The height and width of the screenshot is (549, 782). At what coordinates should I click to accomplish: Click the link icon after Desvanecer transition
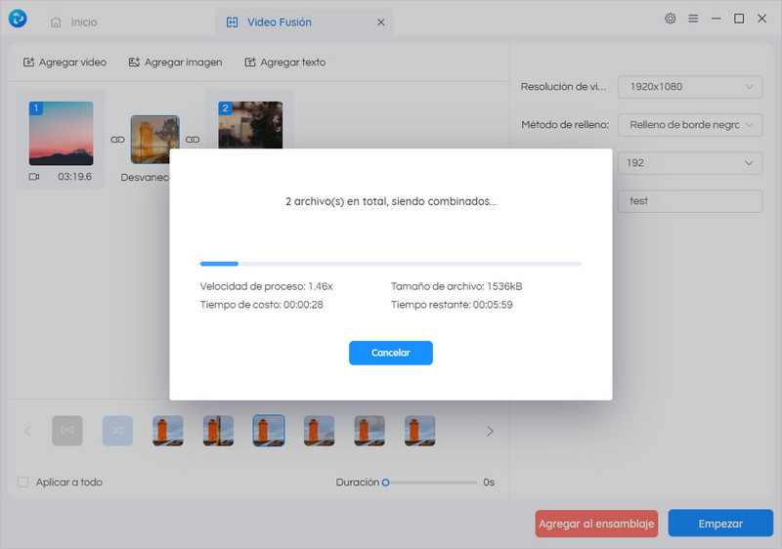(193, 140)
